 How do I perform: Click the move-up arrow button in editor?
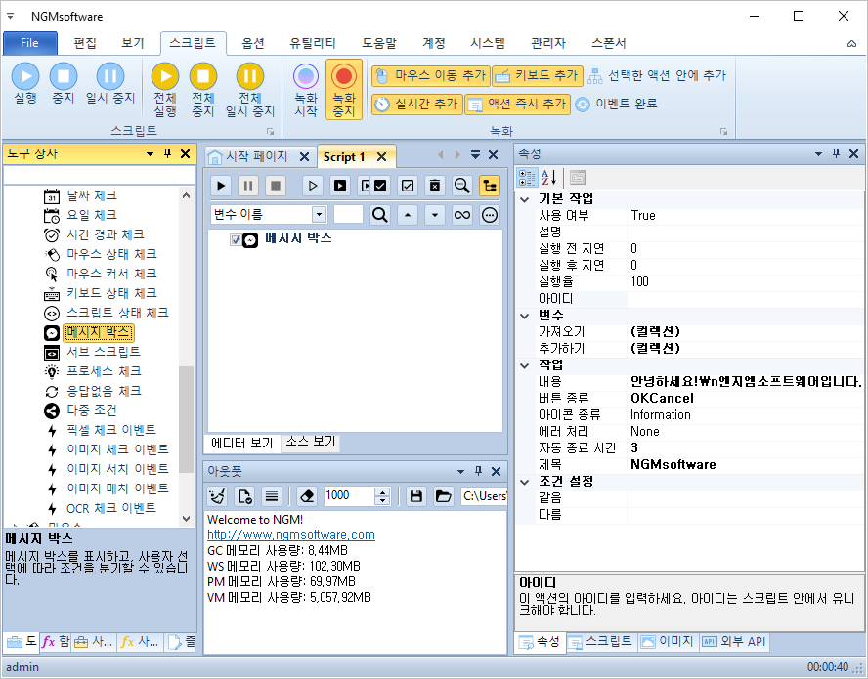408,215
